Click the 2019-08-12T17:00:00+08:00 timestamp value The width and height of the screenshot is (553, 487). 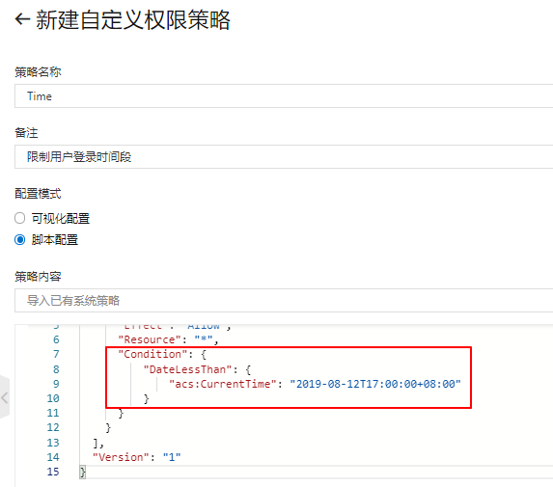375,384
